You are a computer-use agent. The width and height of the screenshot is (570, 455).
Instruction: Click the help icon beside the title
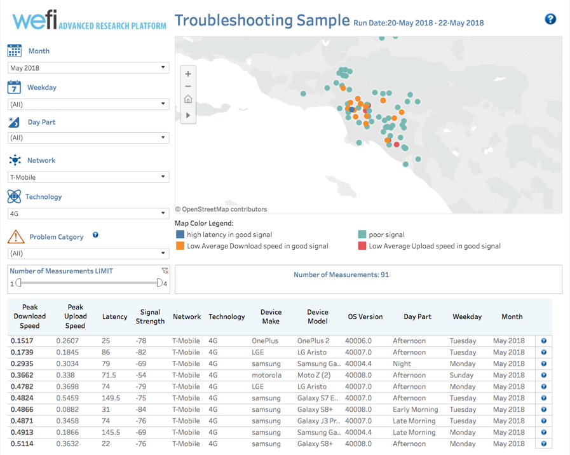tap(550, 19)
